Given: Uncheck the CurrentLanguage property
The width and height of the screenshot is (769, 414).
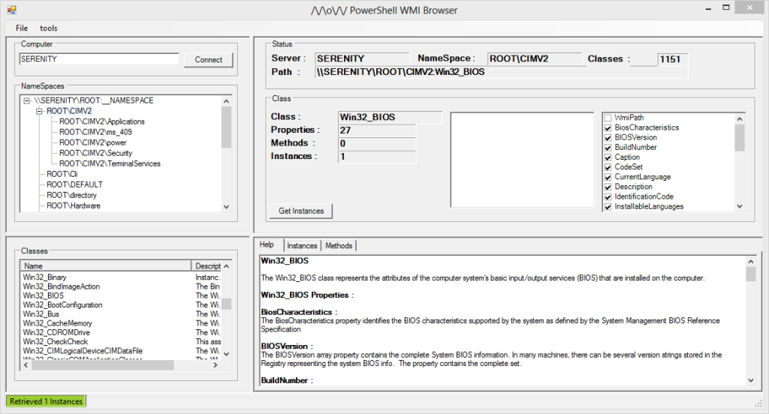Looking at the screenshot, I should [608, 177].
